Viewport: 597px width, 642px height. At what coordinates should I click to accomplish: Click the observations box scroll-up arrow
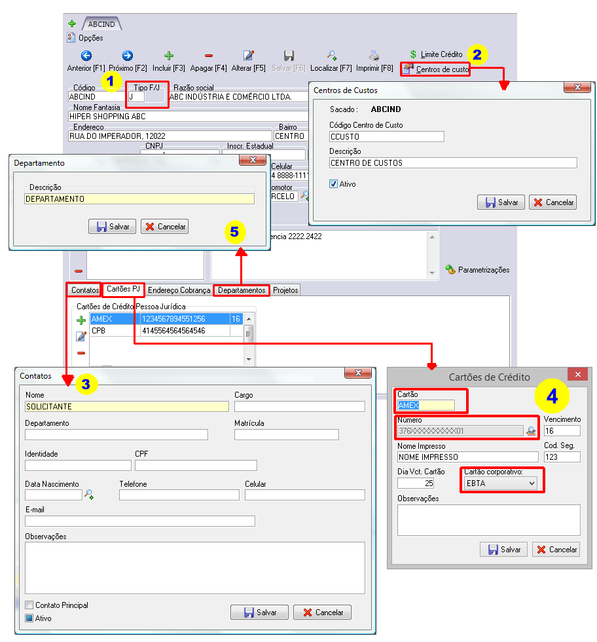pos(432,237)
